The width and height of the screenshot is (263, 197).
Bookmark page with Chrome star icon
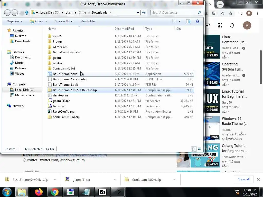[x=231, y=13]
